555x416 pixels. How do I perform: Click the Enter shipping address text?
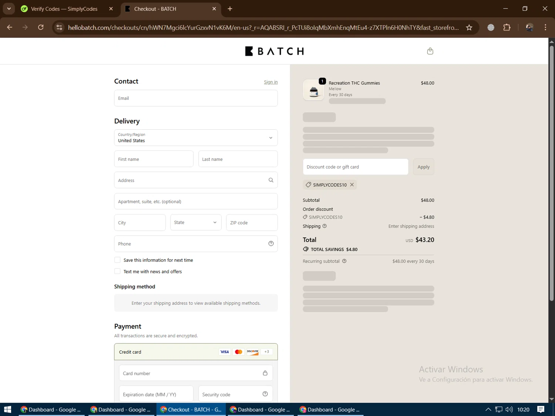411,226
